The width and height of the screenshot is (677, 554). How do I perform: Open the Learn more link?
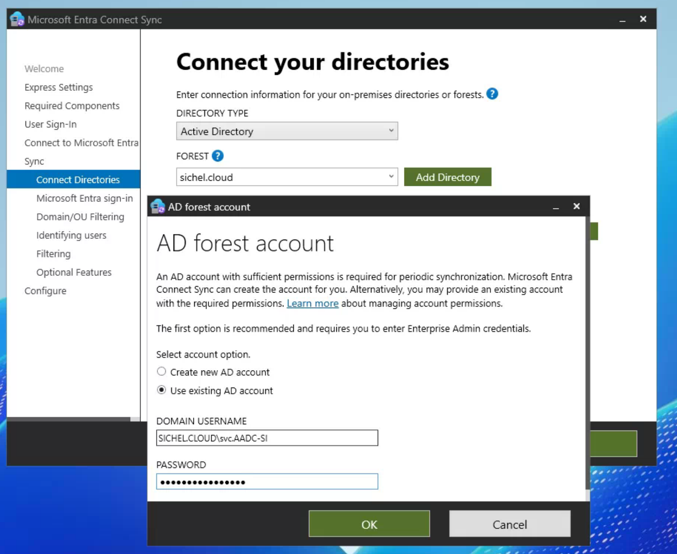312,303
